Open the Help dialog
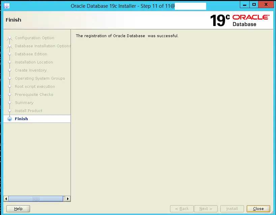276x215 pixels. [18, 209]
